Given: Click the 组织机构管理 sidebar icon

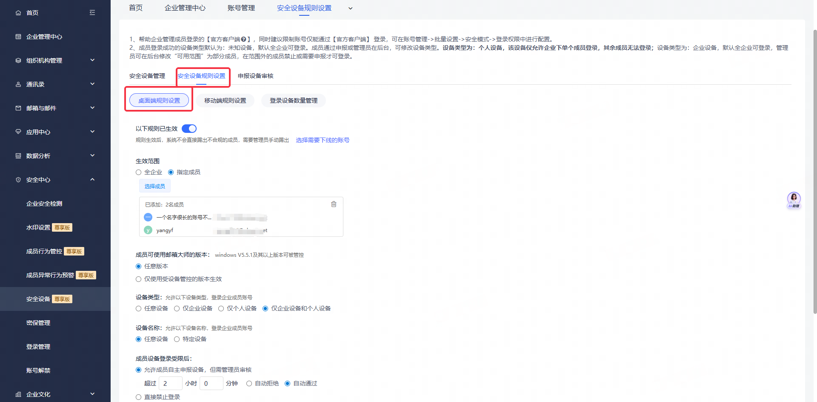Looking at the screenshot, I should click(18, 60).
